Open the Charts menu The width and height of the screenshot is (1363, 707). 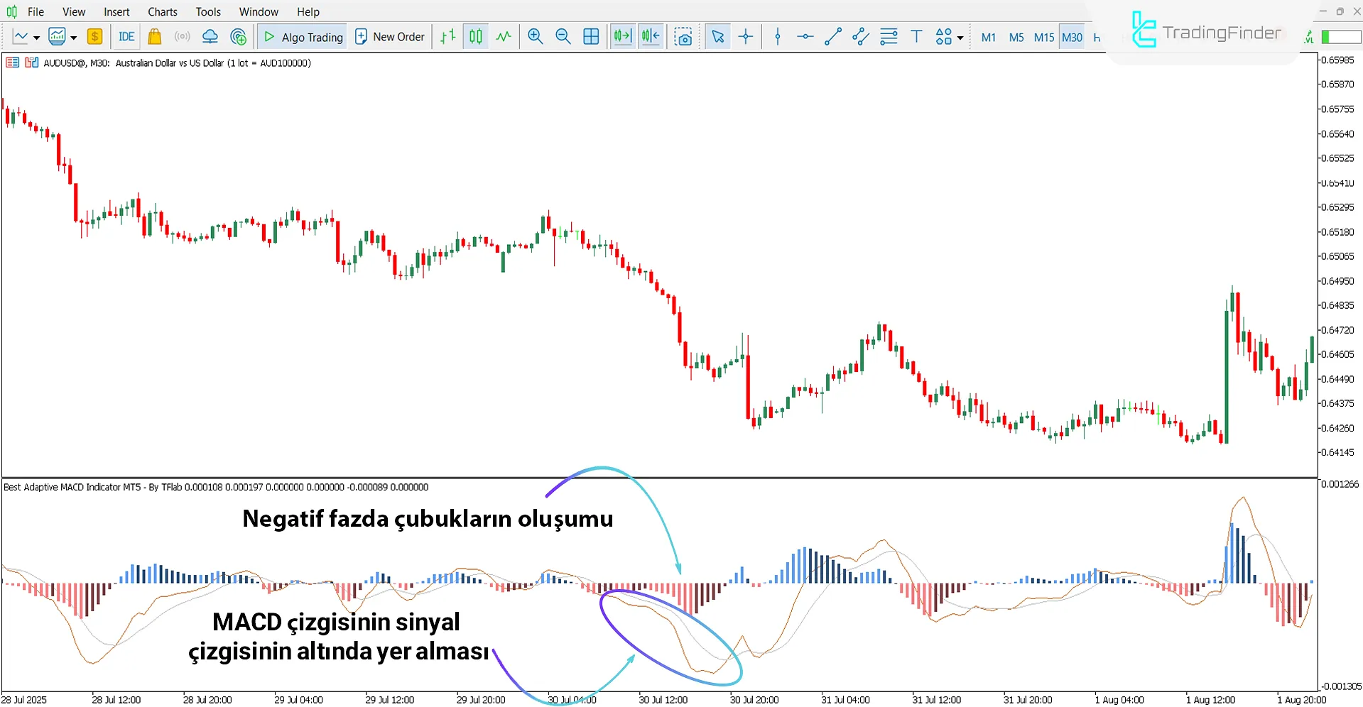162,11
